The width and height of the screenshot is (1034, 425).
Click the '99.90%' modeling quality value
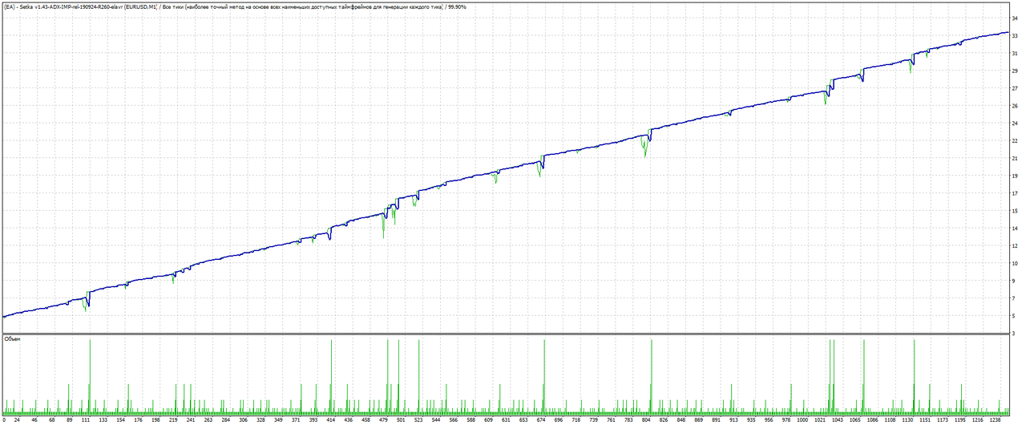457,6
